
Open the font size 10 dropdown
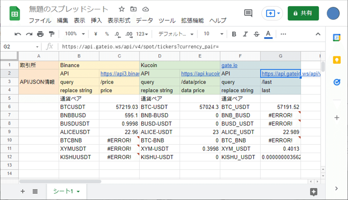point(214,34)
